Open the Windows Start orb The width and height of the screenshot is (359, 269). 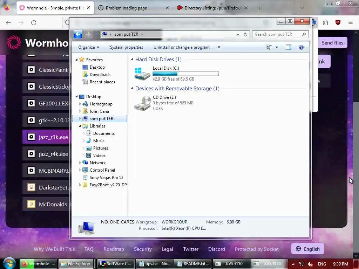tap(9, 263)
